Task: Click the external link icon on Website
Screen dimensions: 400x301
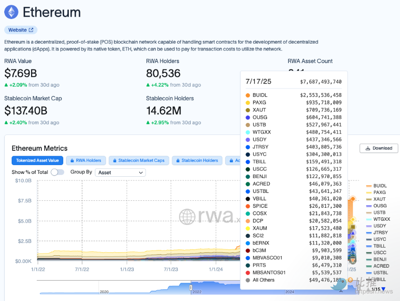Action: 31,30
